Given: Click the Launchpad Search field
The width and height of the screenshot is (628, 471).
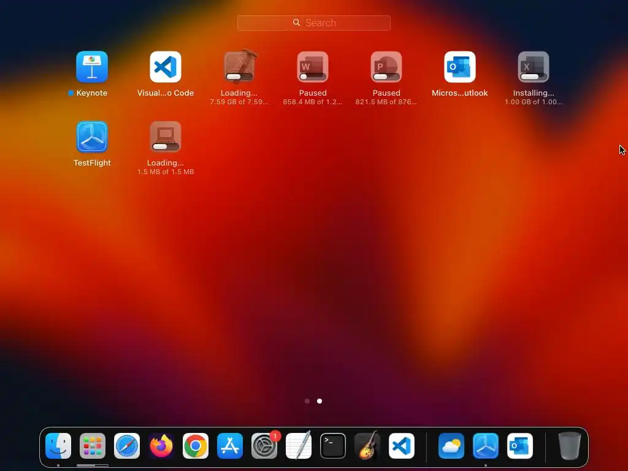Looking at the screenshot, I should 313,23.
